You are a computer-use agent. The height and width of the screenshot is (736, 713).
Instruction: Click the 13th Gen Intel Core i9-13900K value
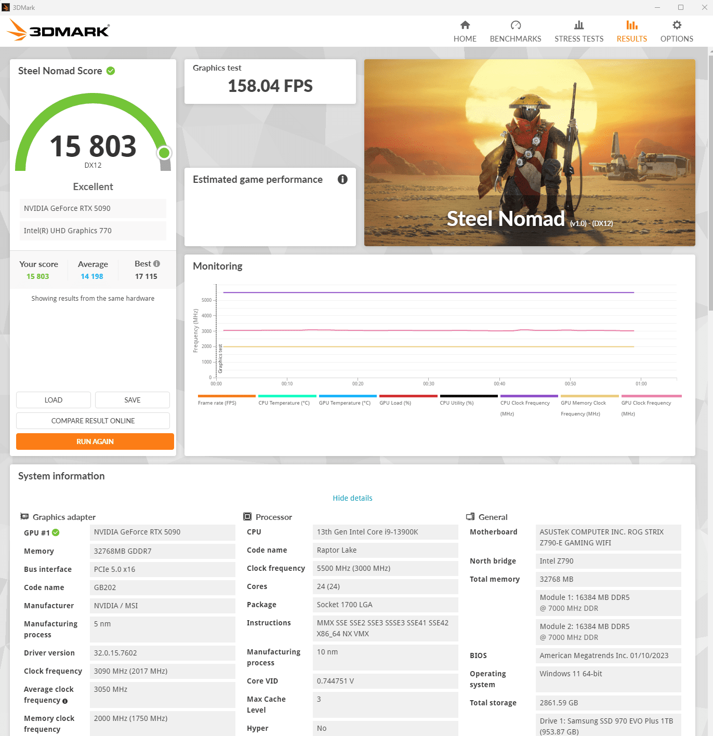386,532
